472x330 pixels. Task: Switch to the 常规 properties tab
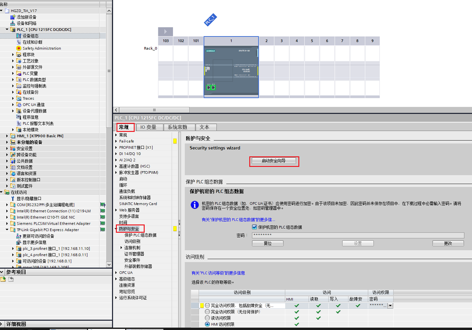click(x=124, y=127)
